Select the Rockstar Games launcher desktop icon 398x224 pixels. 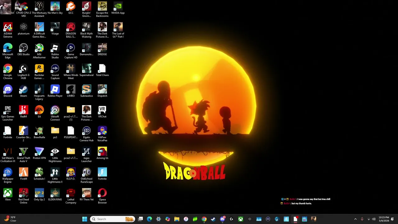39,72
